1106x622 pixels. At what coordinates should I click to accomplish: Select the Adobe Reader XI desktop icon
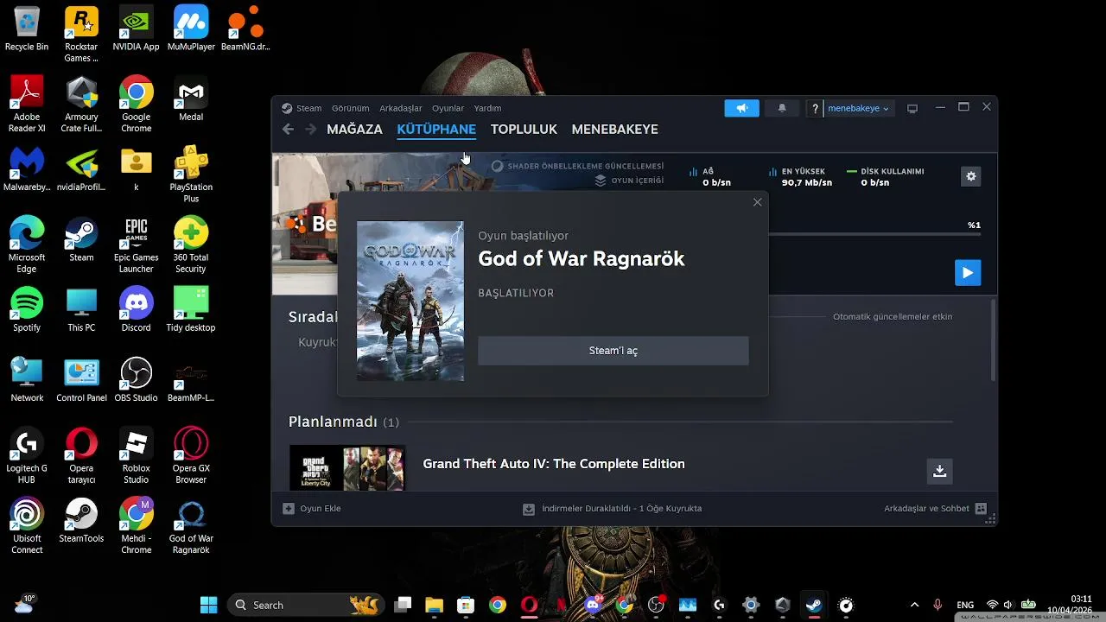pos(27,105)
